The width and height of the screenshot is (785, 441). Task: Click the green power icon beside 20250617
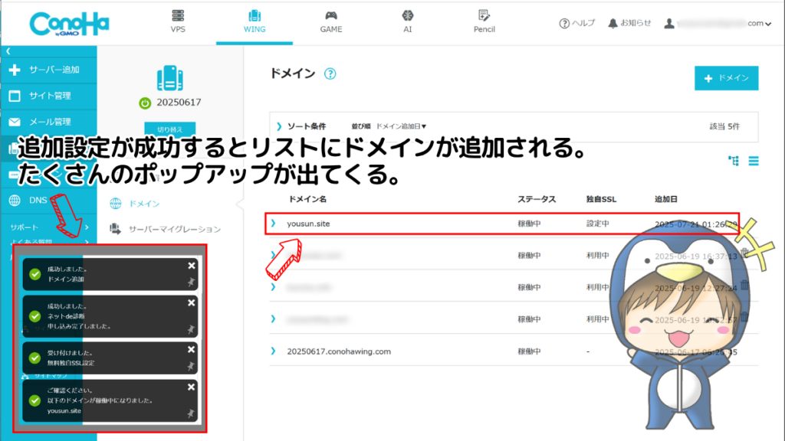(x=145, y=103)
